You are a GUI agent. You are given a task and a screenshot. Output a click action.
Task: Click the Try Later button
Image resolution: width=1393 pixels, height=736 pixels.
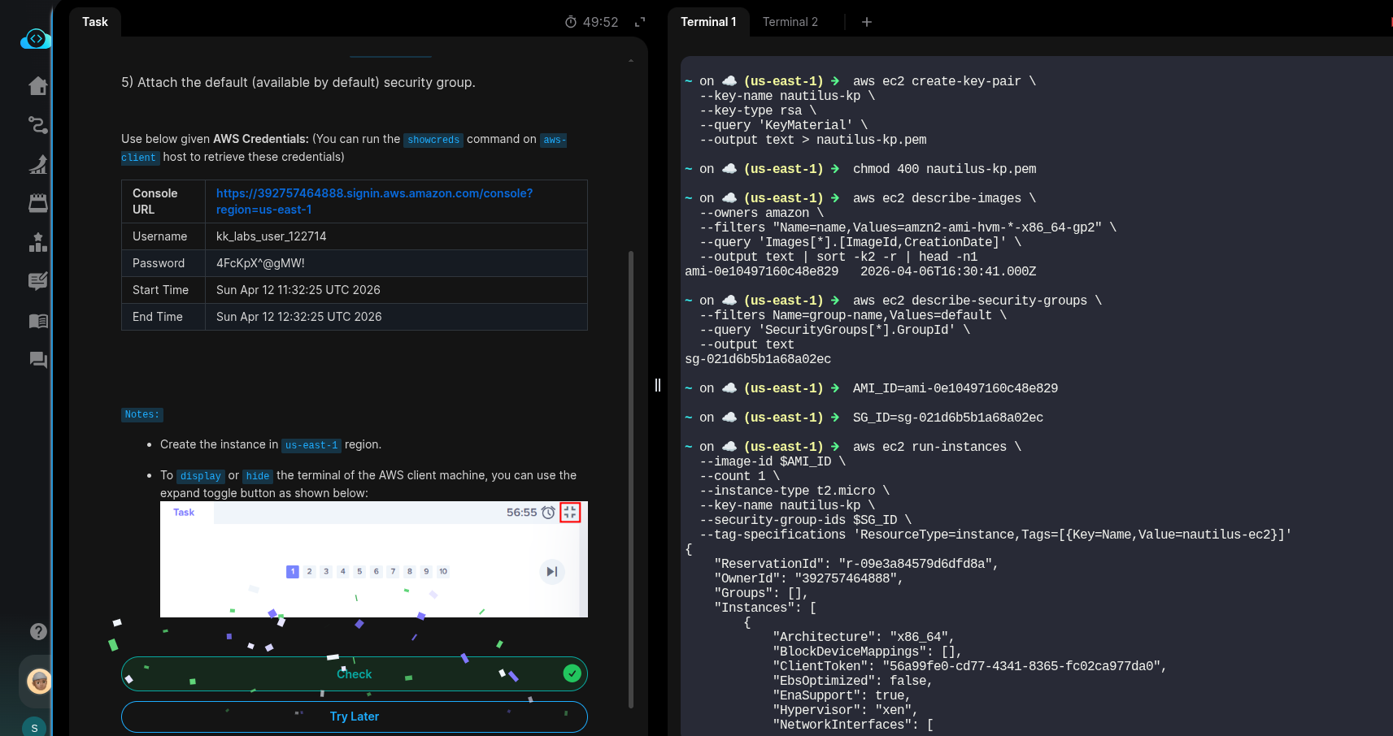point(354,717)
